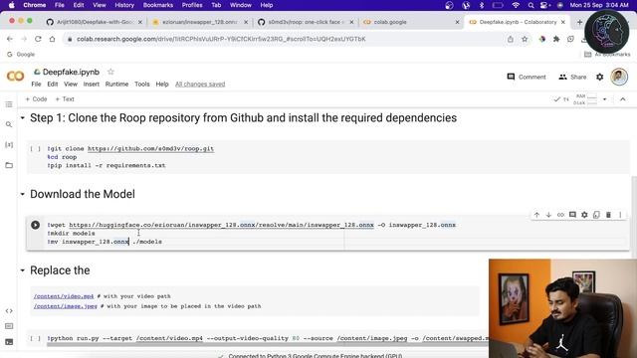Viewport: 637px width, 358px height.
Task: Collapse Step 1 section
Action: tap(23, 118)
